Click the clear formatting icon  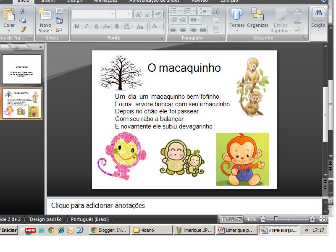158,14
